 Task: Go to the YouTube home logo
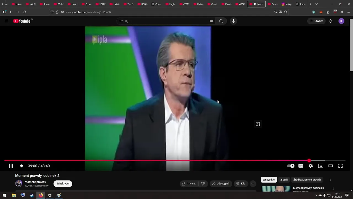coord(22,21)
